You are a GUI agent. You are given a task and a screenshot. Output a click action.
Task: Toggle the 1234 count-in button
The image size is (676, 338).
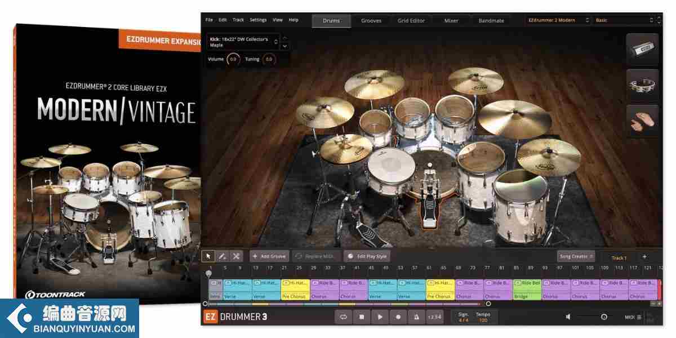pos(434,317)
